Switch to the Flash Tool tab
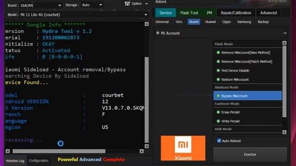 pos(189,13)
